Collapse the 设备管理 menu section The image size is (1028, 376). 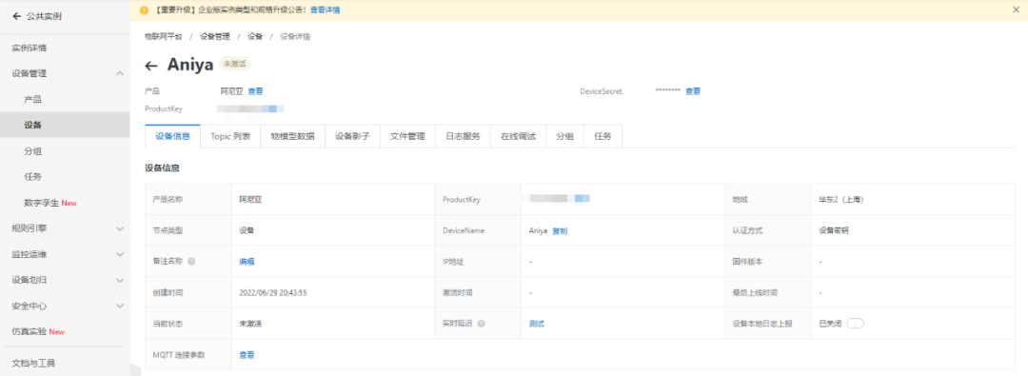pyautogui.click(x=119, y=73)
